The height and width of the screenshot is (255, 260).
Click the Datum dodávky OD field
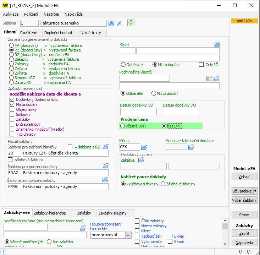(x=138, y=112)
